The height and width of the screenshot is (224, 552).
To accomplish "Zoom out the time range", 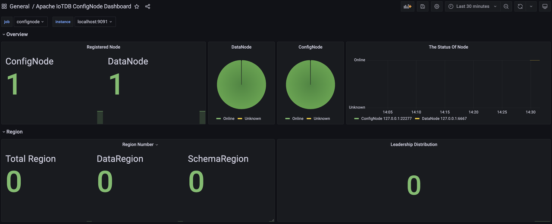I will [x=506, y=6].
